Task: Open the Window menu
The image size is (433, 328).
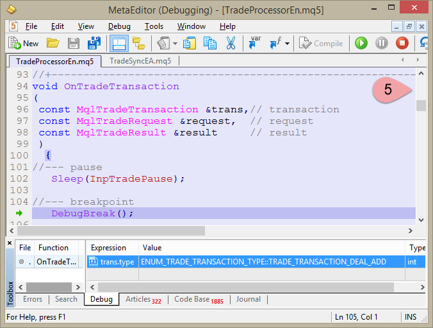Action: (192, 26)
